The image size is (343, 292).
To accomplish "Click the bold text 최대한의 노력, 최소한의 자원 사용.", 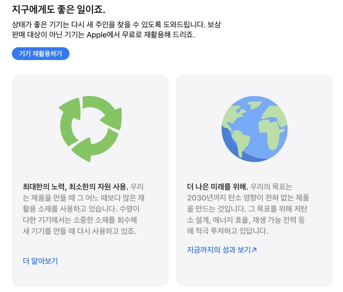I will click(75, 186).
